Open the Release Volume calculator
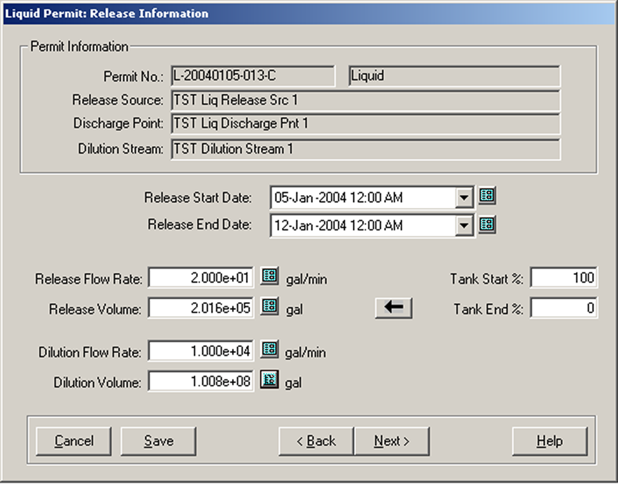 coord(270,305)
